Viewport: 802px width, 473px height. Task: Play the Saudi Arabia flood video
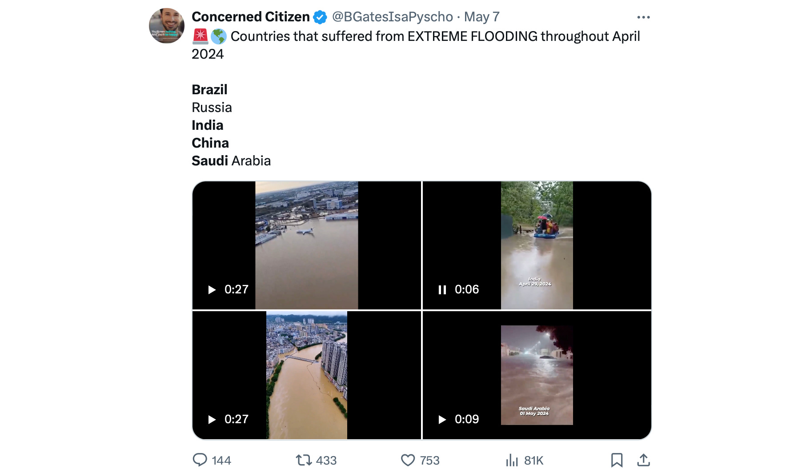point(442,420)
